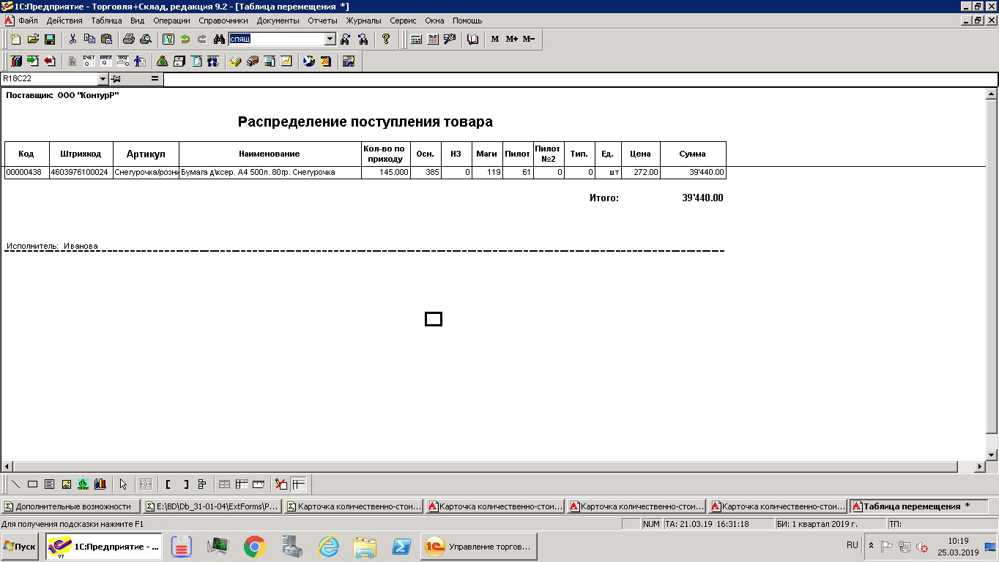Click the yellow question mark Help icon

pos(386,39)
